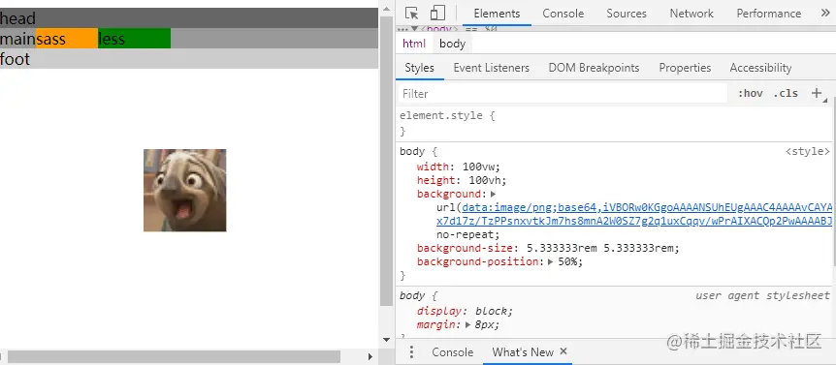This screenshot has width=836, height=365.
Task: Open the Performance tab
Action: coord(768,14)
